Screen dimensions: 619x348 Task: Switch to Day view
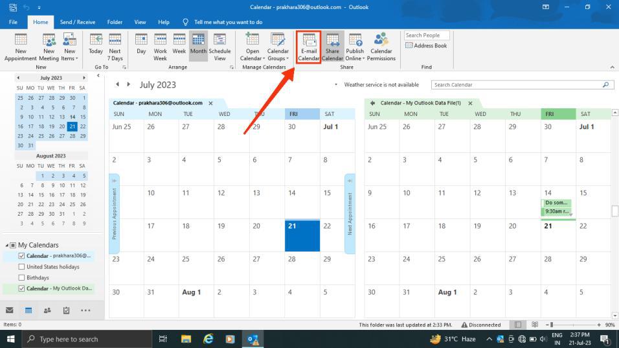coord(141,44)
